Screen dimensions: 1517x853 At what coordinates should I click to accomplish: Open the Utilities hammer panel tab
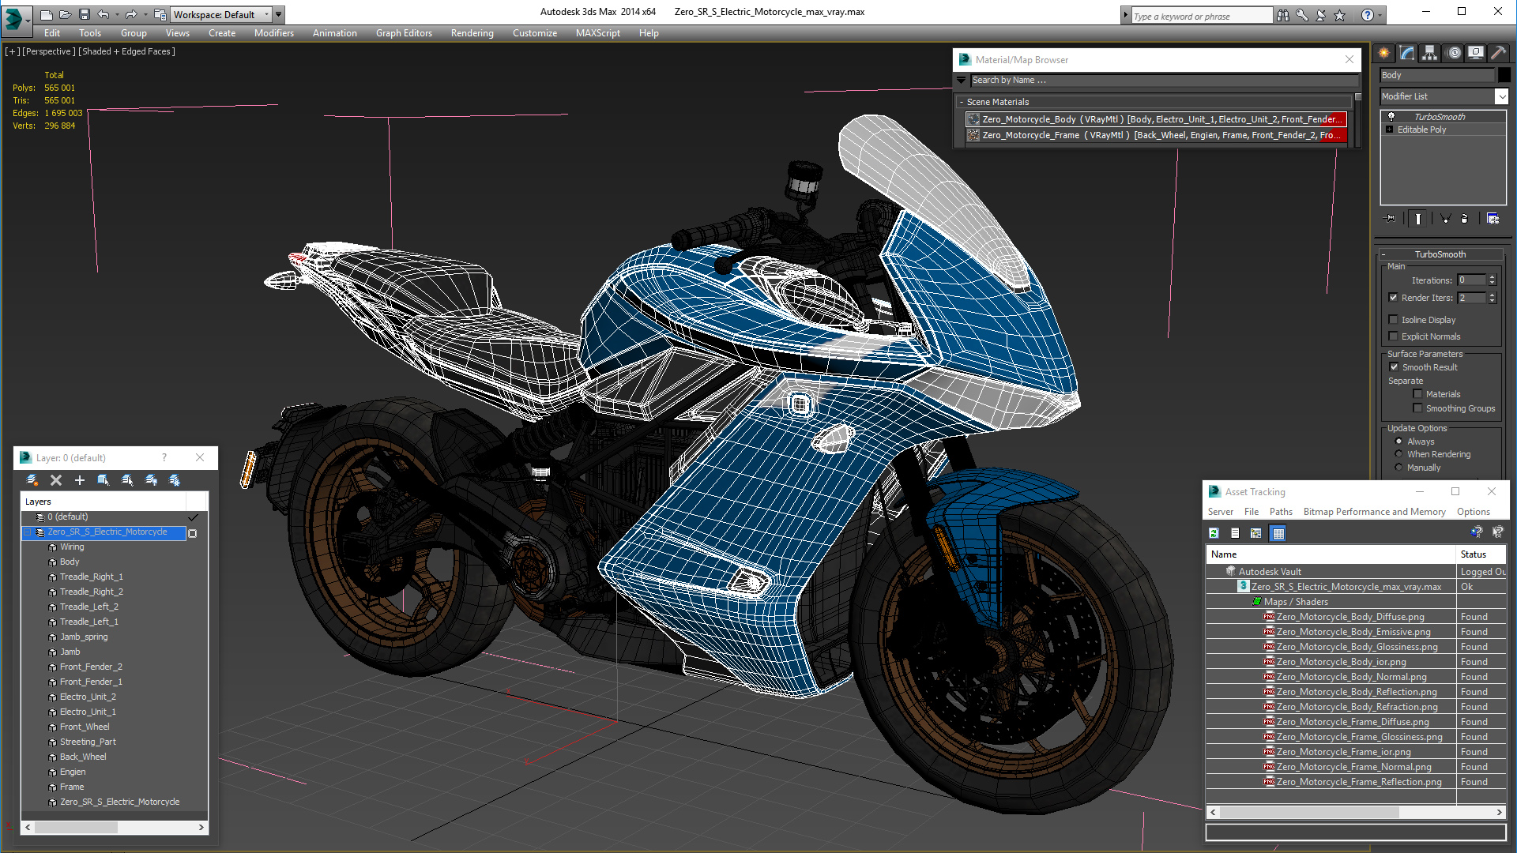[1497, 53]
